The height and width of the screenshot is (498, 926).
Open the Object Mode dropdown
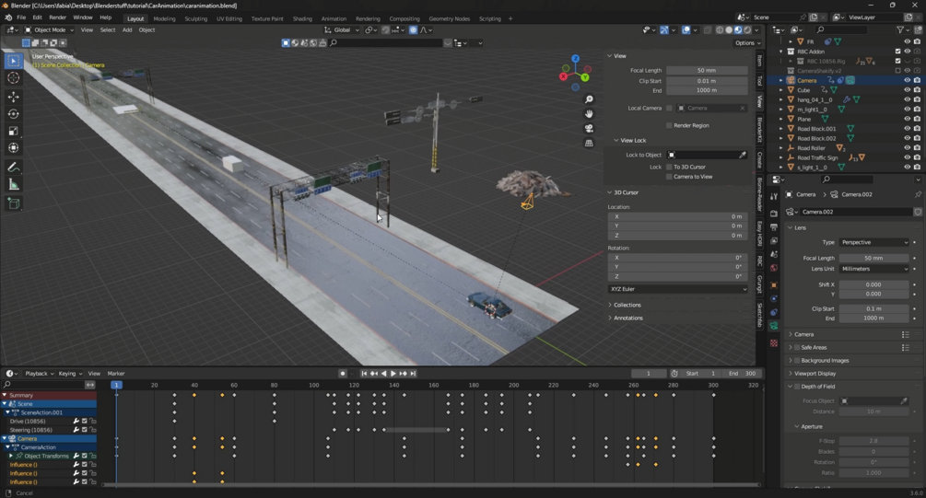(48, 29)
